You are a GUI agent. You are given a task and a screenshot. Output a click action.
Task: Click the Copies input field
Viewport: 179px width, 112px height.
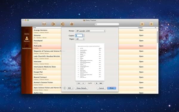pyautogui.click(x=79, y=36)
